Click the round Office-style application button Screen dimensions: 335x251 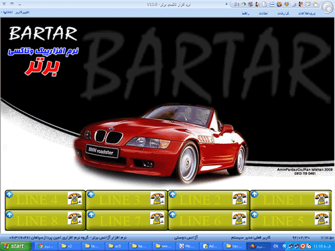328,7
